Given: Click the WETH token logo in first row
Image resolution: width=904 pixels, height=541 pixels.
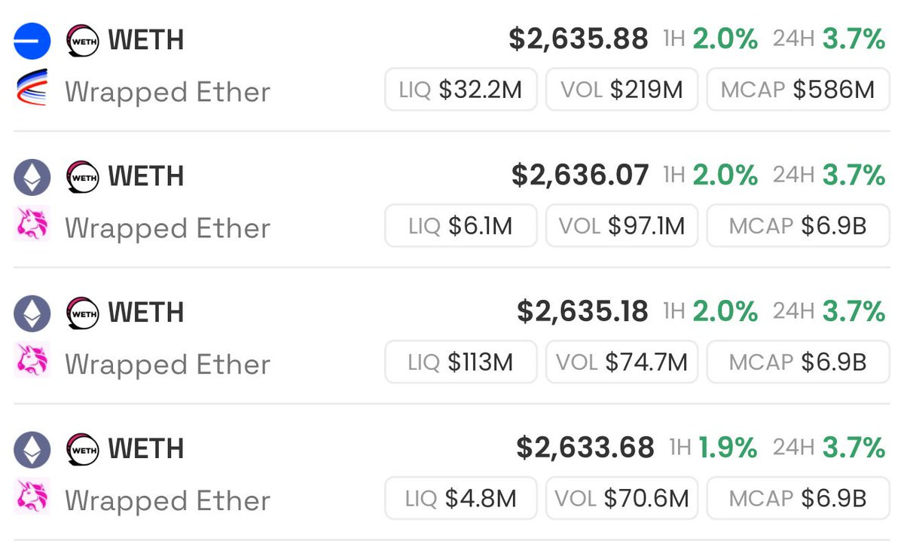Looking at the screenshot, I should pyautogui.click(x=83, y=41).
